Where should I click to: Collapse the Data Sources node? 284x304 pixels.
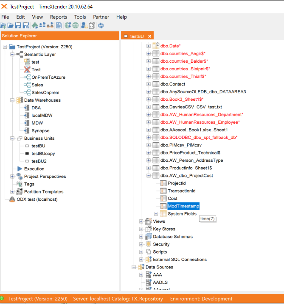134,267
